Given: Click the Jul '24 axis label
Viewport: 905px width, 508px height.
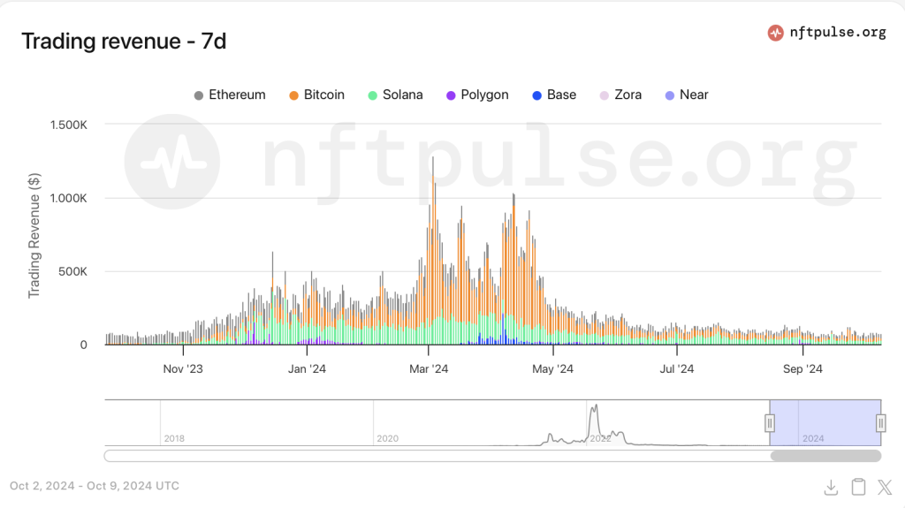Looking at the screenshot, I should point(676,369).
